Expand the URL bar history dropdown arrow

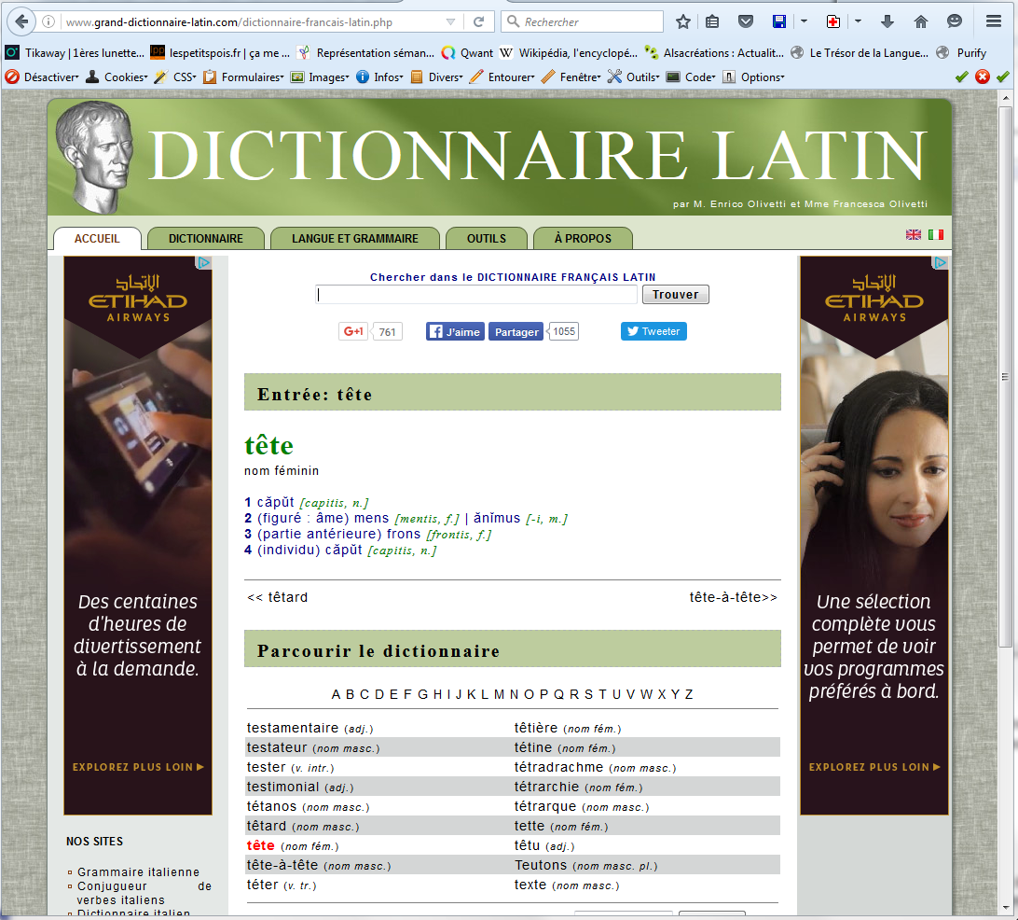[451, 21]
